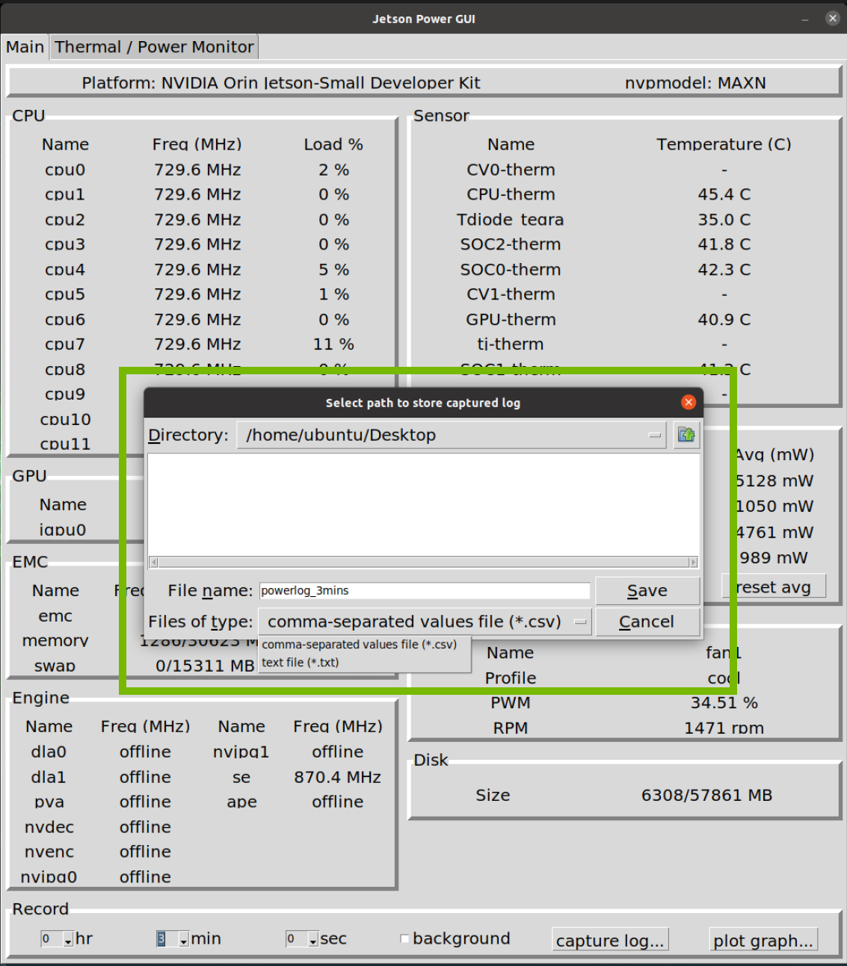
Task: Click the plot graph... button
Action: point(763,941)
